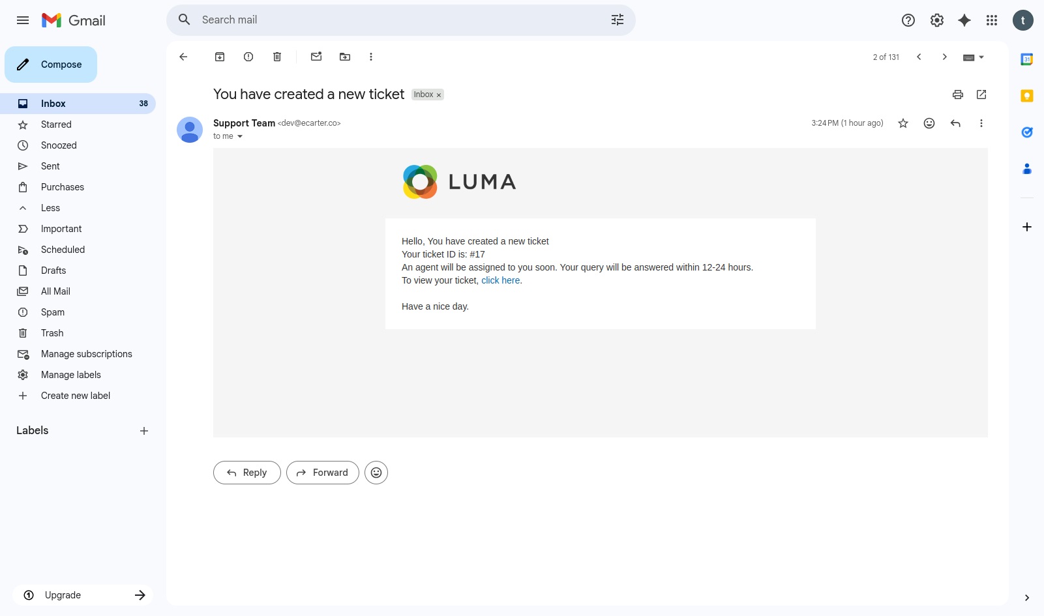Viewport: 1044px width, 616px height.
Task: Click the sender profile picture
Action: click(x=190, y=130)
